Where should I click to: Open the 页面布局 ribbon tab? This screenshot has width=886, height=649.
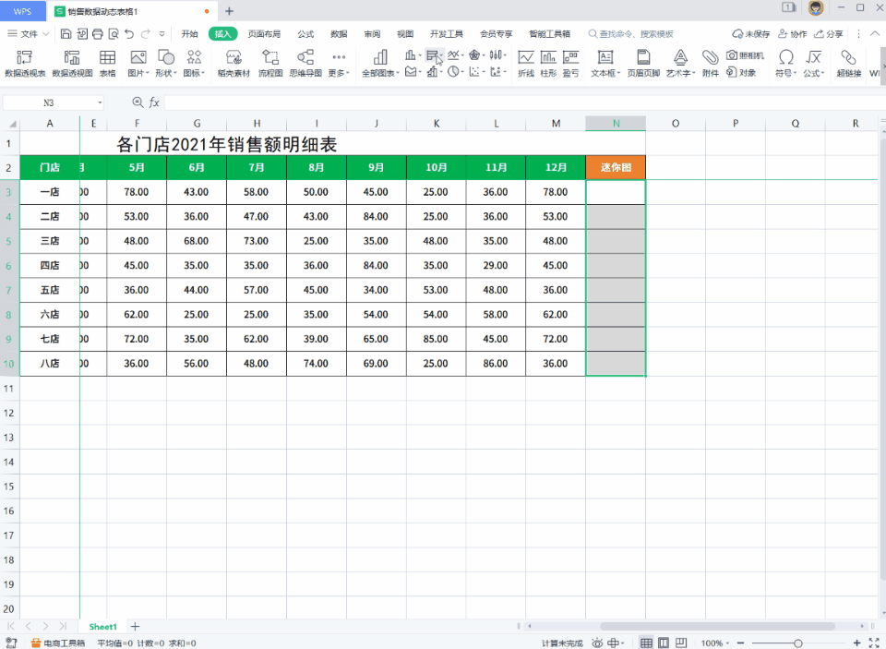pos(264,34)
